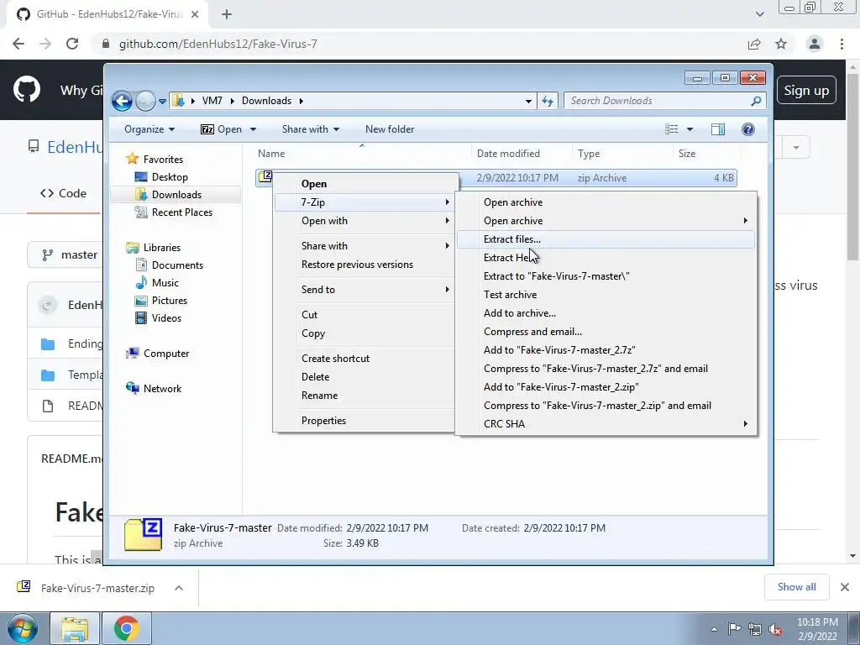Click refresh button beside address bar

tap(548, 101)
